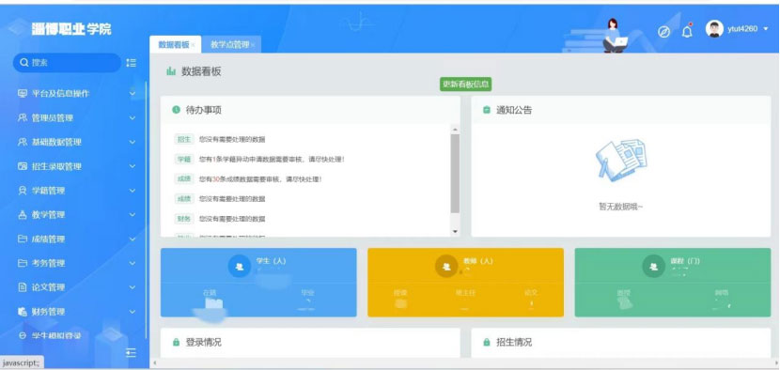Click the student card avatar icon
This screenshot has height=370, width=780.
[240, 267]
